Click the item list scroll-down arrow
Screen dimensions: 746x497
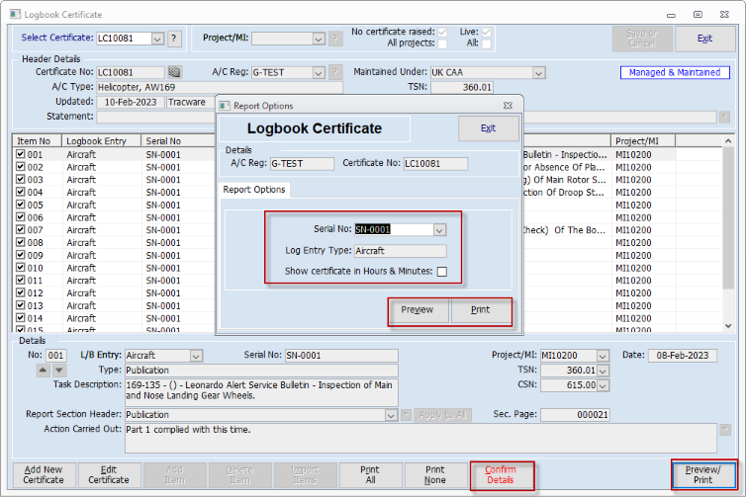click(x=728, y=325)
